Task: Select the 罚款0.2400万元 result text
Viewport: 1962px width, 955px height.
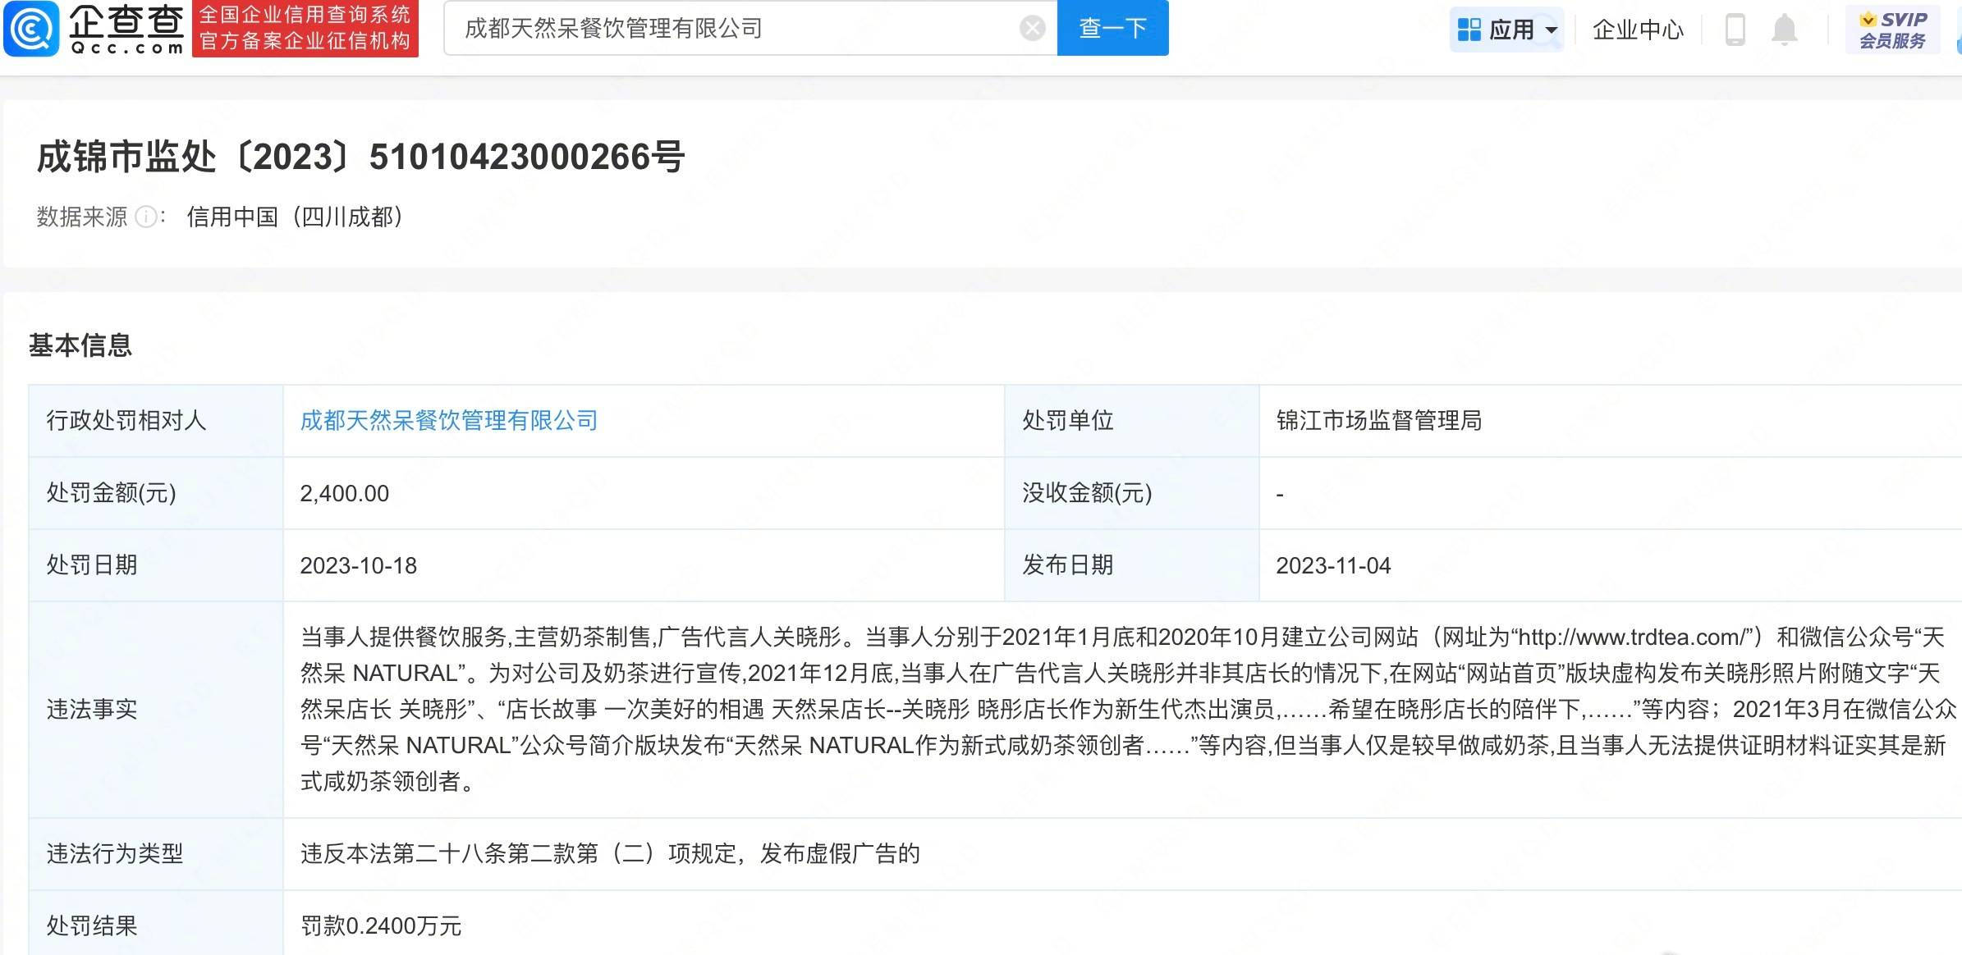Action: [x=381, y=925]
